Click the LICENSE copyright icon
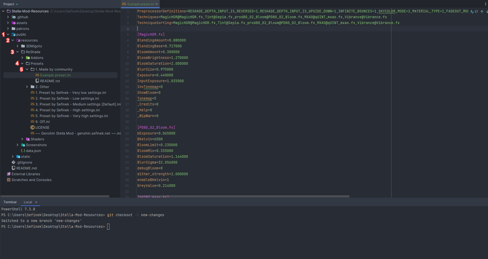This screenshot has width=488, height=259. (x=33, y=127)
